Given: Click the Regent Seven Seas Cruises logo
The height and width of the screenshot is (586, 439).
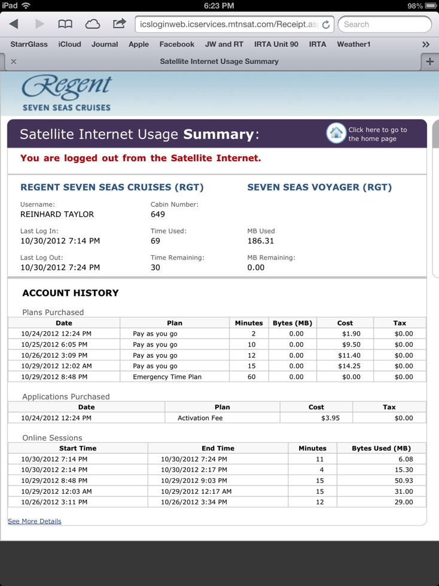Looking at the screenshot, I should (66, 93).
